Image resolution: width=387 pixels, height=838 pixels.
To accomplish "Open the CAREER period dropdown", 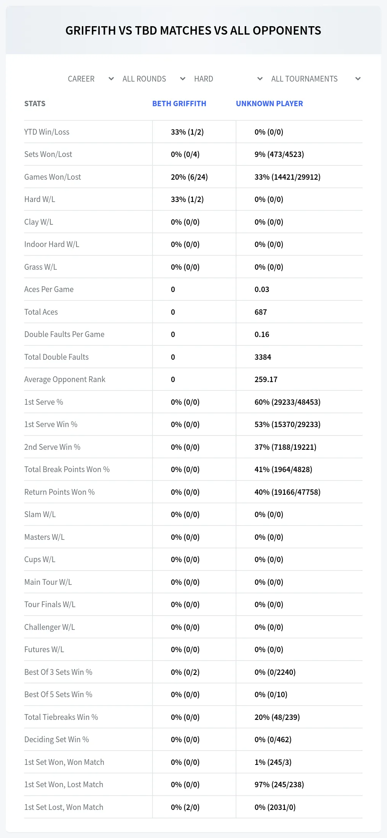I will click(91, 79).
